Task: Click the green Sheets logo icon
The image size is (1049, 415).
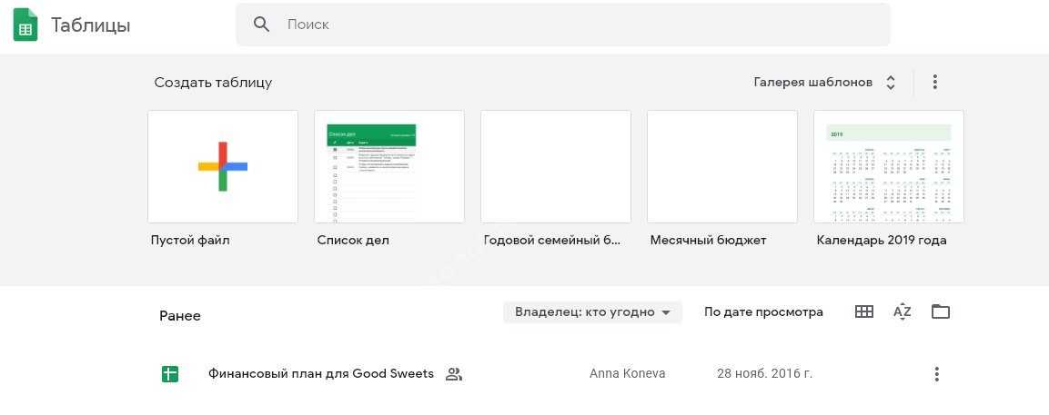Action: click(x=25, y=25)
